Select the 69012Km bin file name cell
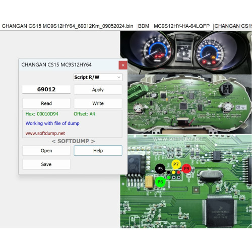252x252 pixels. point(68,26)
